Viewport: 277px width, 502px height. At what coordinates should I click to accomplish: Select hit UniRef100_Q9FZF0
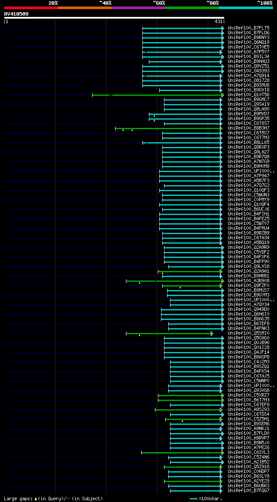pos(248,286)
